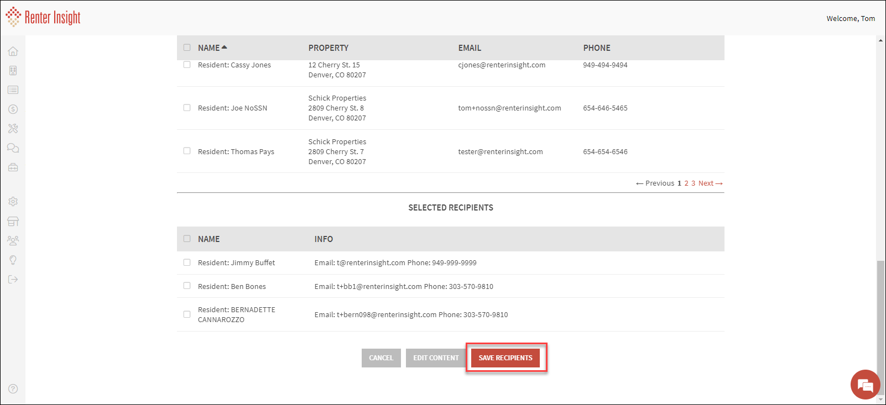Screen dimensions: 886x405
Task: Check the BERNADETTE CANNAROZZO recipient checkbox
Action: [x=187, y=314]
